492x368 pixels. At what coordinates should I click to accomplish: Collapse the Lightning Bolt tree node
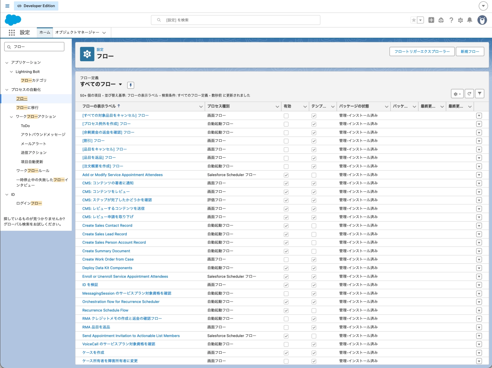click(11, 72)
